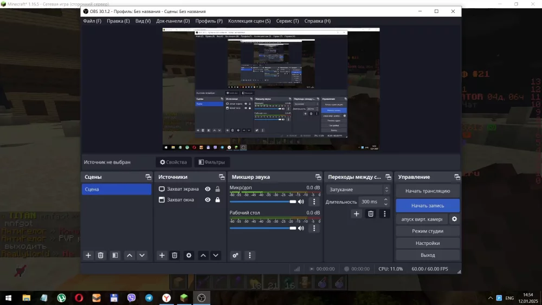Viewport: 542px width, 305px height.
Task: Undock the Управление panel
Action: [x=457, y=177]
